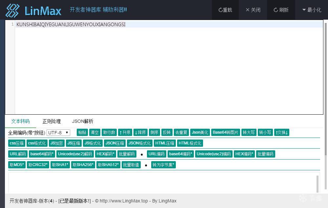This screenshot has width=328, height=208.
Task: Click the base64编码* button
Action: pos(181,154)
